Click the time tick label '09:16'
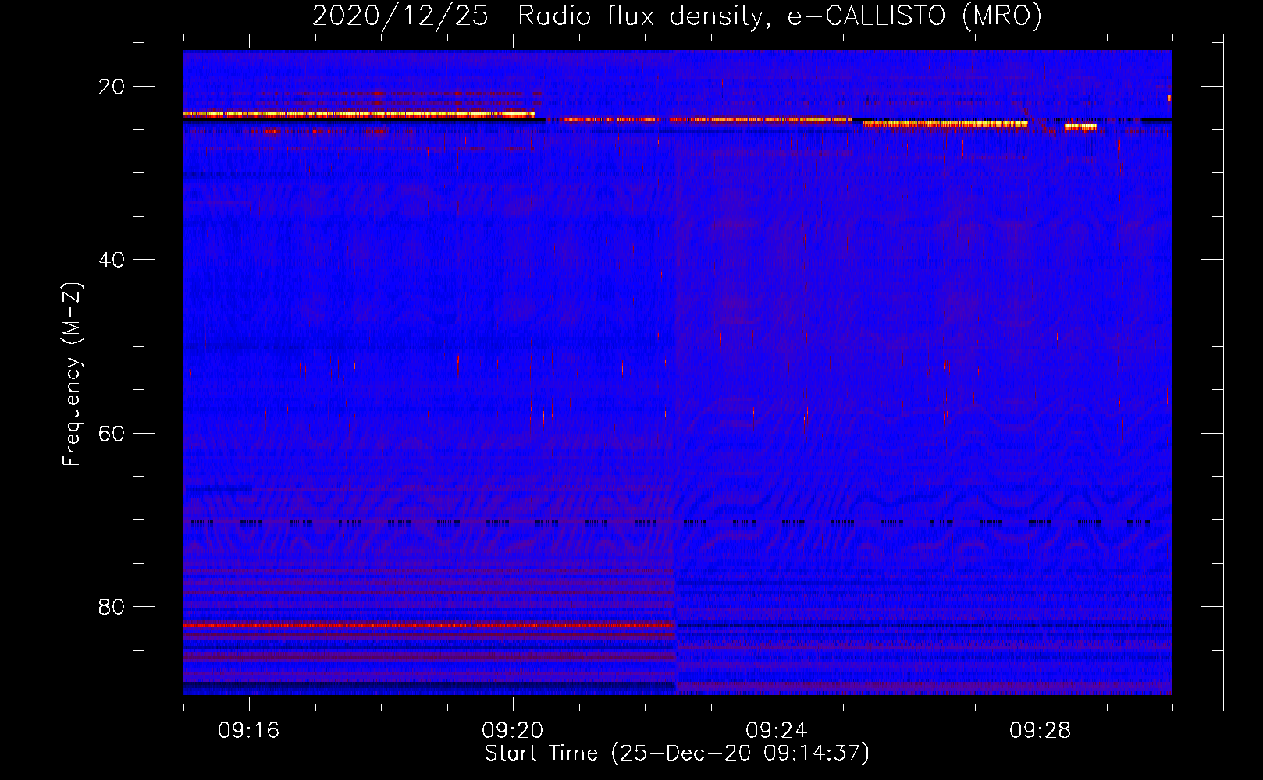This screenshot has height=780, width=1263. click(249, 731)
